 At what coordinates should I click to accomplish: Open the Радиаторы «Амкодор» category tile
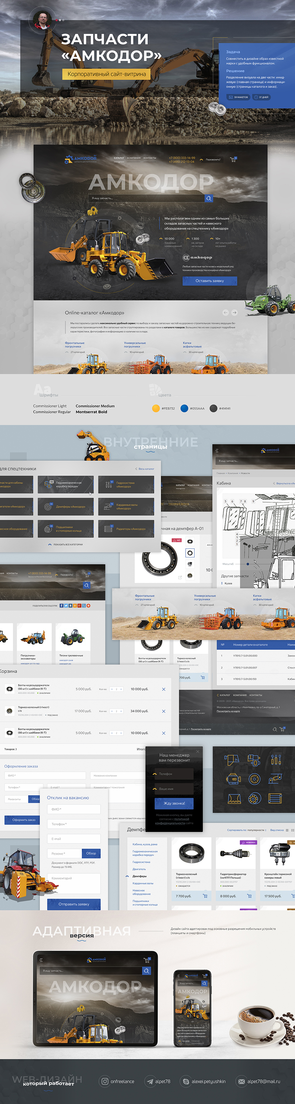pos(126,528)
